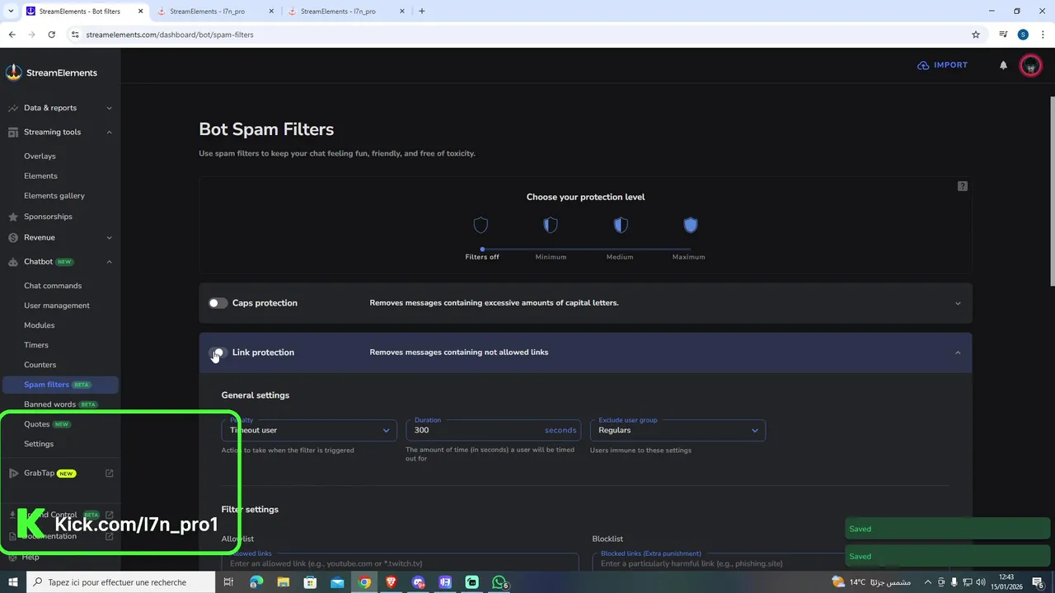Expand the Data & reports sidebar section
The image size is (1055, 593).
[109, 108]
